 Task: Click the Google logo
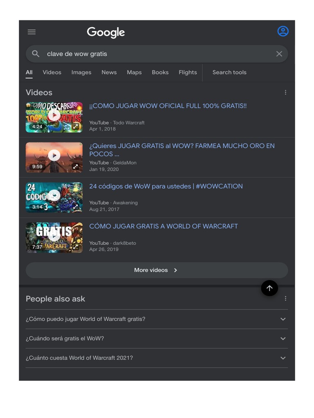[106, 32]
